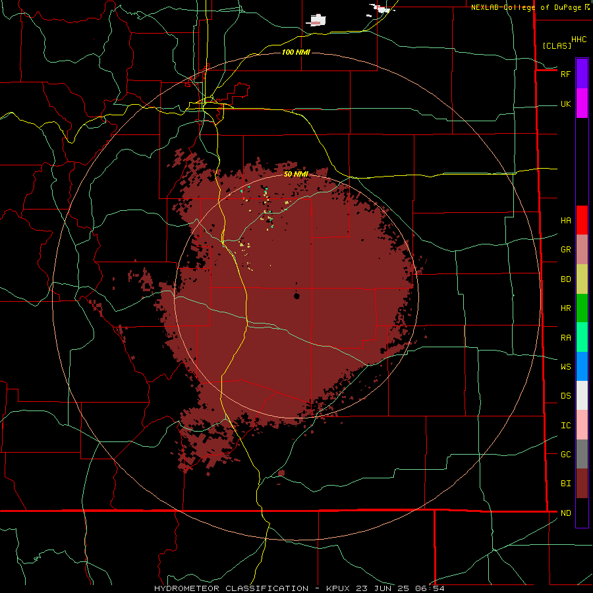This screenshot has width=593, height=593.
Task: Click the IC legend label
Action: [x=565, y=426]
